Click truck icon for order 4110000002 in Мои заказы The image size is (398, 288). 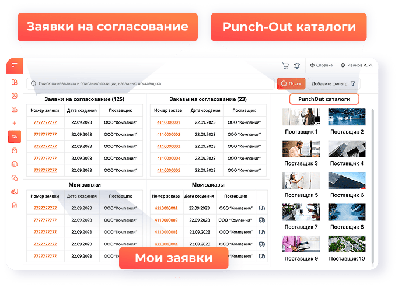tap(262, 220)
